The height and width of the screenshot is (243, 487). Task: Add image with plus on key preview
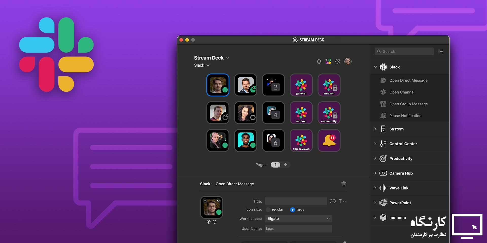pyautogui.click(x=205, y=201)
